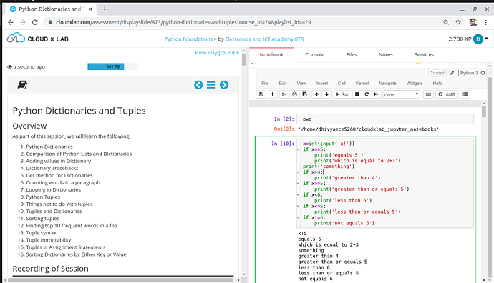The image size is (494, 283).
Task: Interrupt the kernel with the stop icon
Action: [x=357, y=94]
